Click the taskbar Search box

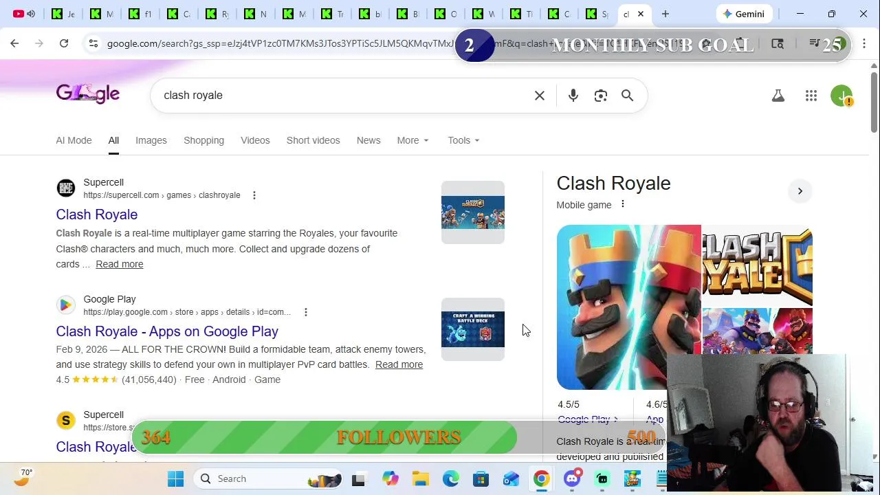268,478
